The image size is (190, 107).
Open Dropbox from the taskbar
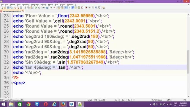click(x=72, y=104)
